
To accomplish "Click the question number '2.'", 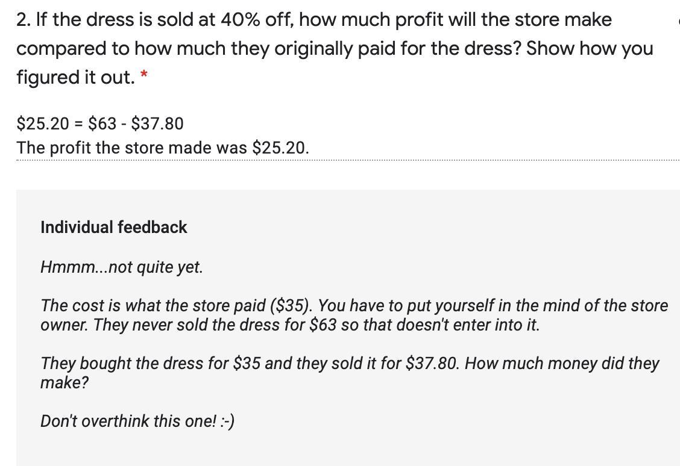I will tap(24, 20).
